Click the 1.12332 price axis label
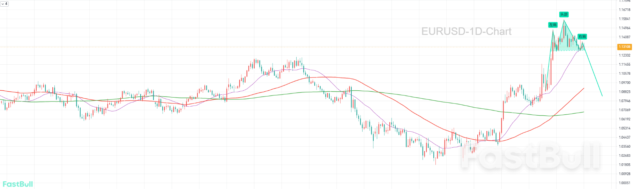This screenshot has width=634, height=189. tap(624, 56)
